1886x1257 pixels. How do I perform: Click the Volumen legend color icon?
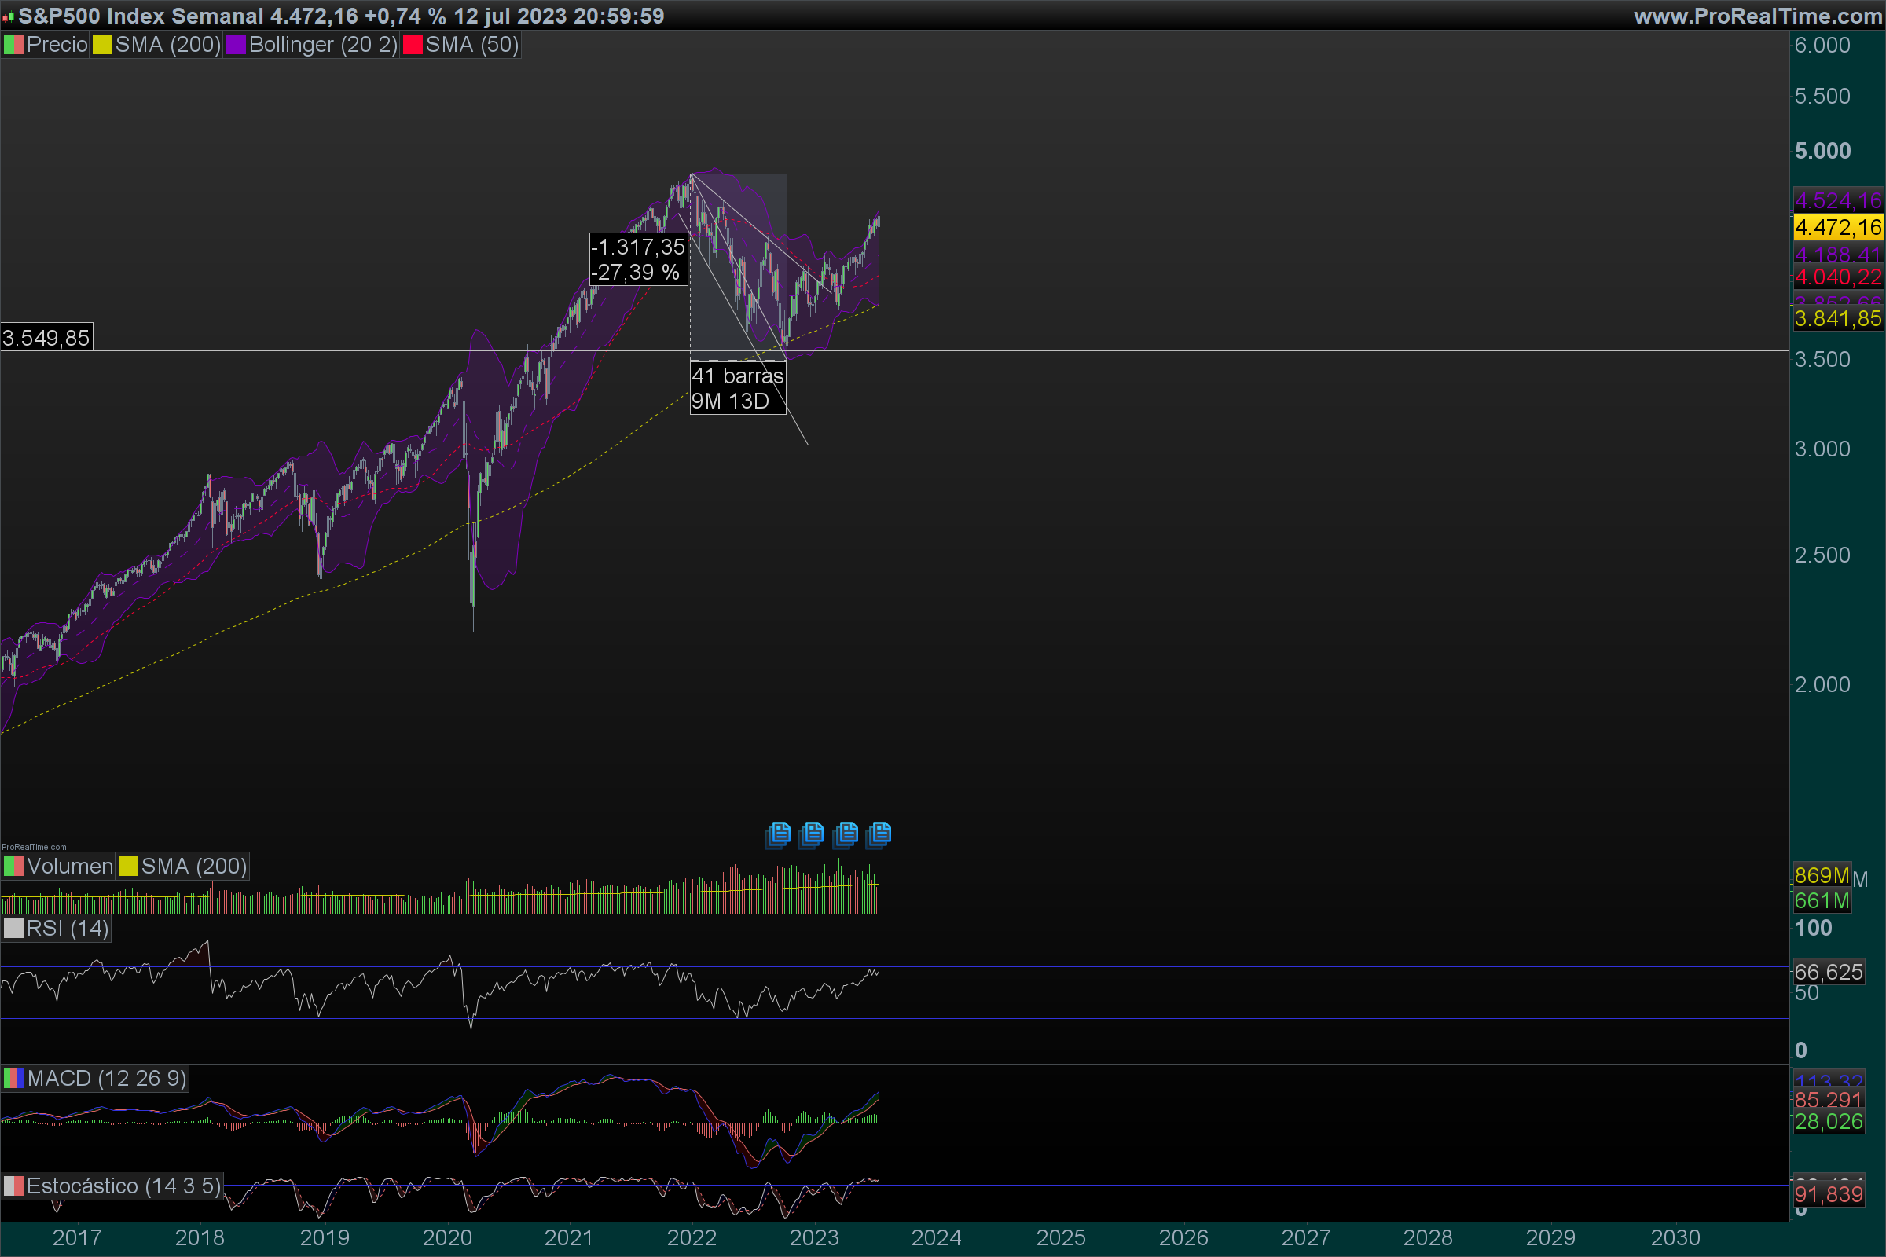click(x=13, y=867)
